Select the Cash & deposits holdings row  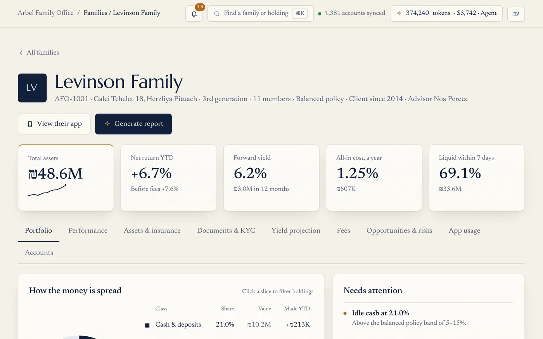[228, 325]
